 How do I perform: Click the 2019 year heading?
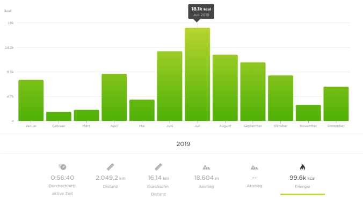[183, 144]
